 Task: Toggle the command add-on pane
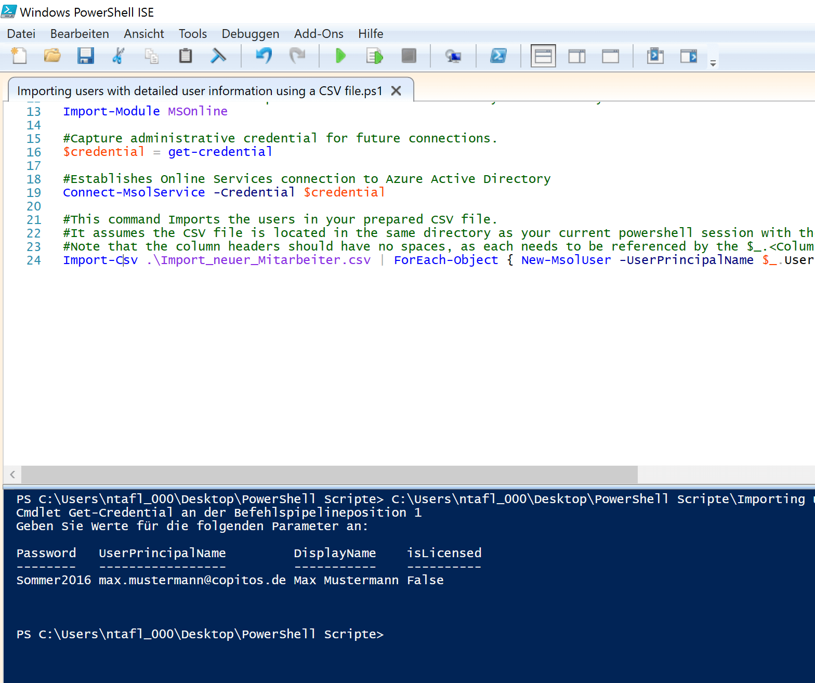coord(689,56)
